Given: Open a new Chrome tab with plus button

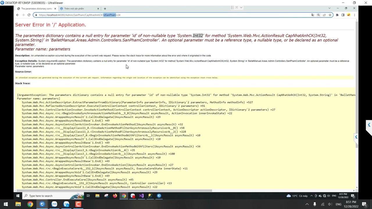Looking at the screenshot, I should pyautogui.click(x=105, y=8).
